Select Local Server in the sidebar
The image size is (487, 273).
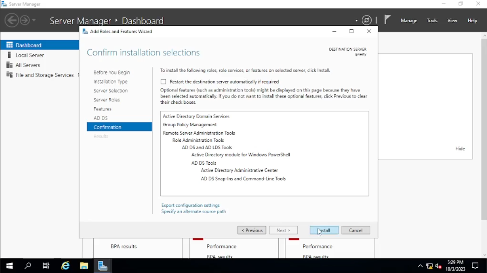(x=30, y=55)
